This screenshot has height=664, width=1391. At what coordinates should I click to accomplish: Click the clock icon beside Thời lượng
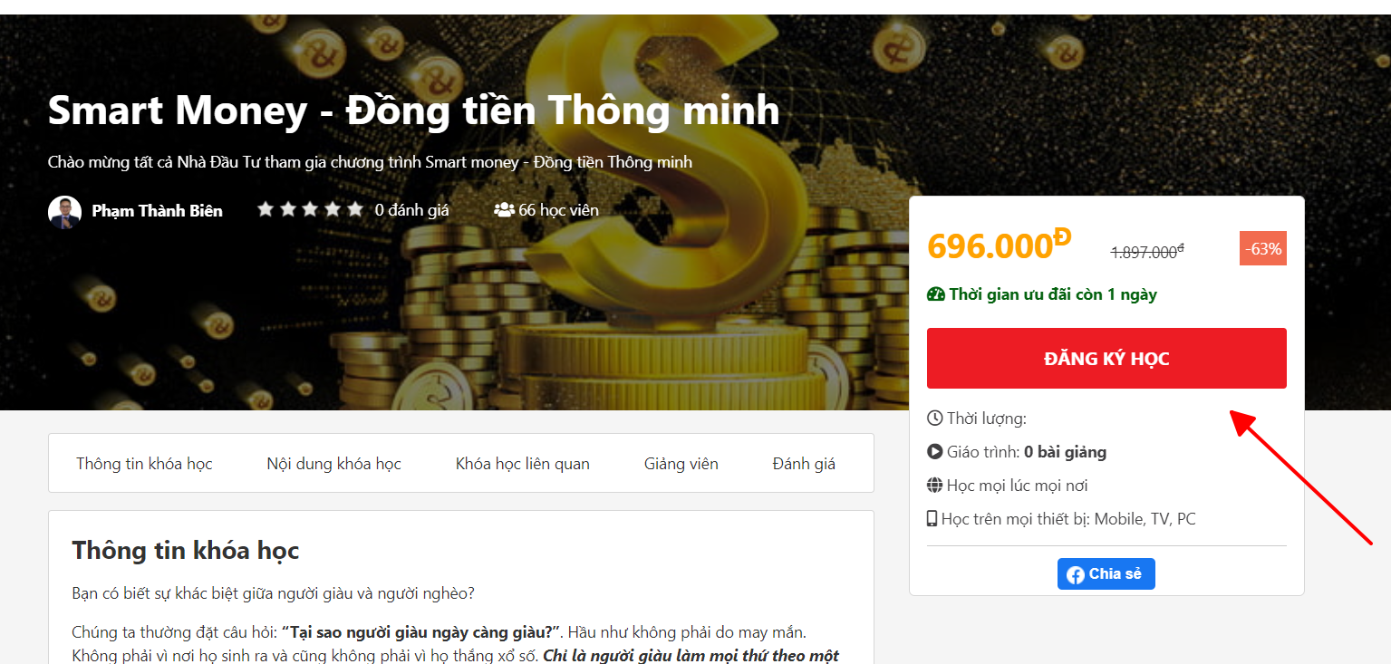click(x=935, y=419)
